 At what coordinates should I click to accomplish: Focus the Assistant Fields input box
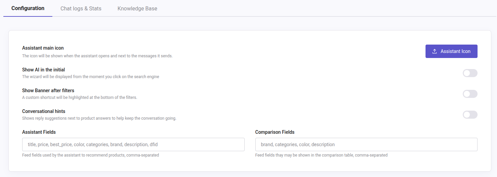tap(133, 144)
